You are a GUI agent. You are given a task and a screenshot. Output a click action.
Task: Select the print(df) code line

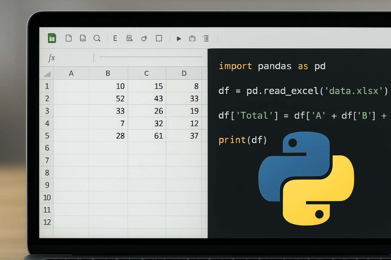tap(242, 140)
